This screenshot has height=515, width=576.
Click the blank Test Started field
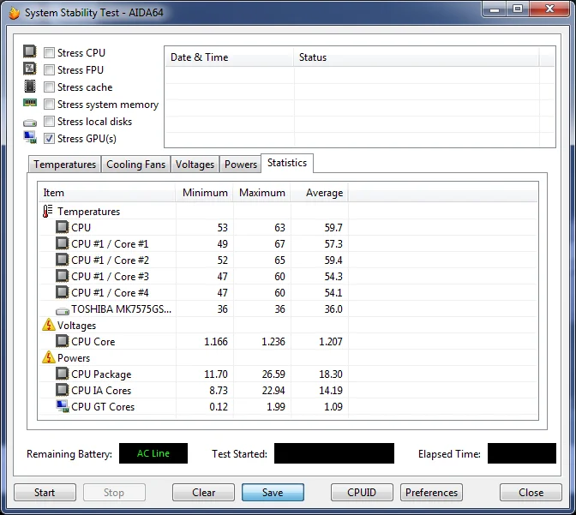click(334, 453)
